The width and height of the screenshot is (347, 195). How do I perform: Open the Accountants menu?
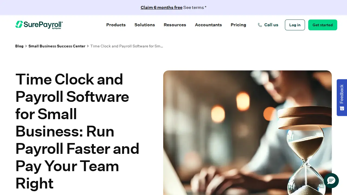tap(208, 25)
